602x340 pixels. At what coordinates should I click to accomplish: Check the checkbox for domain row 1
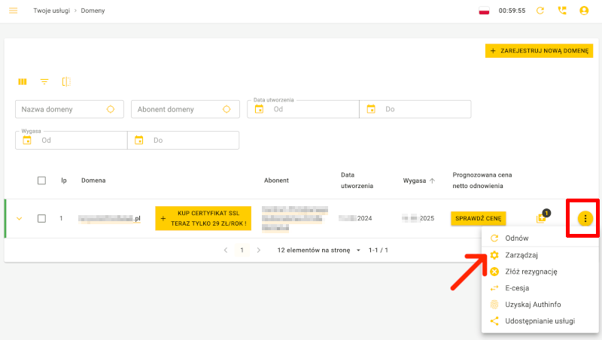[x=41, y=219]
